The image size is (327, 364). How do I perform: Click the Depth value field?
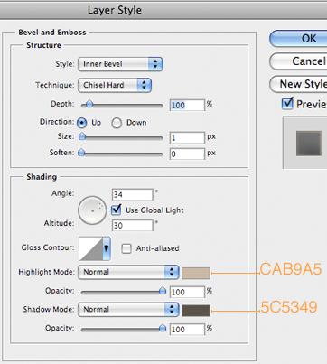(x=187, y=105)
